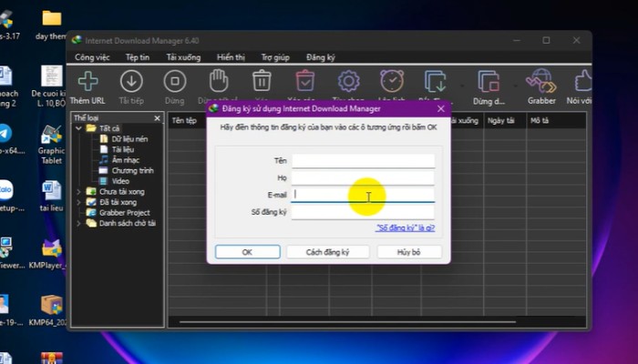The width and height of the screenshot is (638, 364).
Task: Open the Đăng ký menu
Action: pyautogui.click(x=321, y=57)
